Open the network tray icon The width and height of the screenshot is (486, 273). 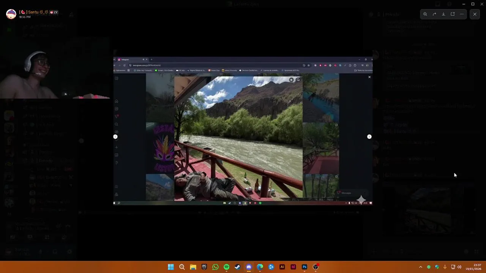click(453, 267)
